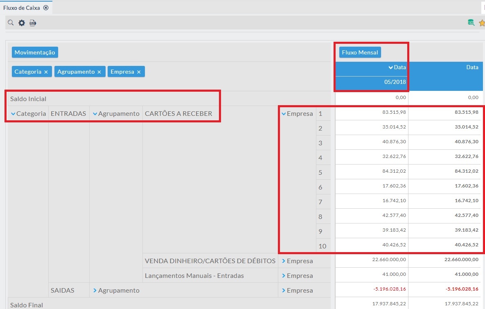Select the VENDA DINHEIRO/CARTÕES DE DÉBITOS label
Viewport: 485px width, 309px height.
[x=210, y=261]
